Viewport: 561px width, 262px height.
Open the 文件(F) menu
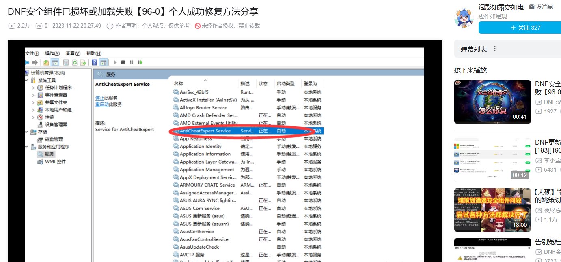(32, 53)
